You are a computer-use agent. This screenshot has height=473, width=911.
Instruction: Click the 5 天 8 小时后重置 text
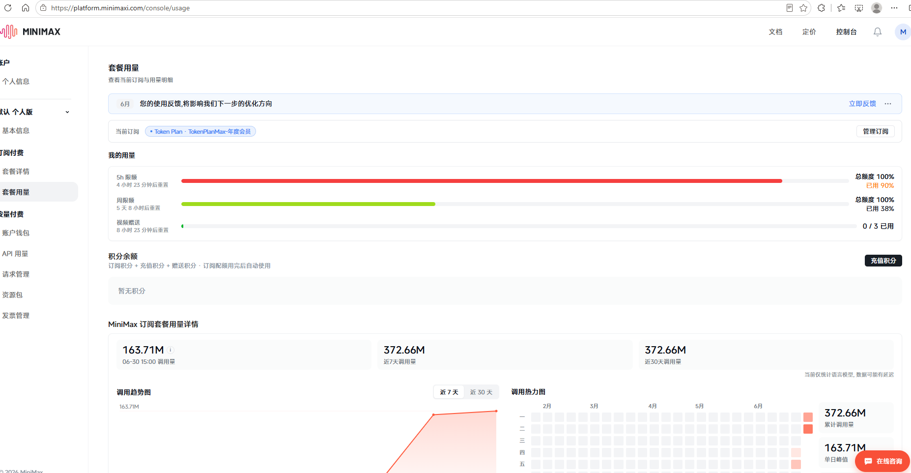point(139,208)
